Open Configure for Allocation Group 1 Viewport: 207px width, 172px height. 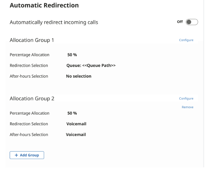tap(186, 40)
